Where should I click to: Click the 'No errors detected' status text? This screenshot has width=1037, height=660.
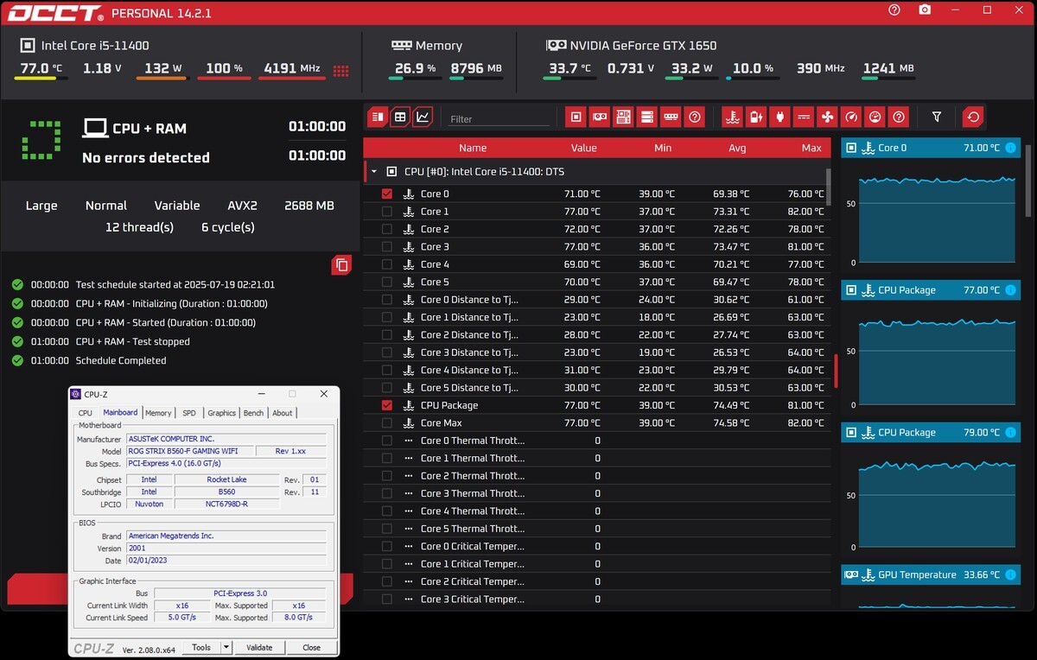pos(146,157)
